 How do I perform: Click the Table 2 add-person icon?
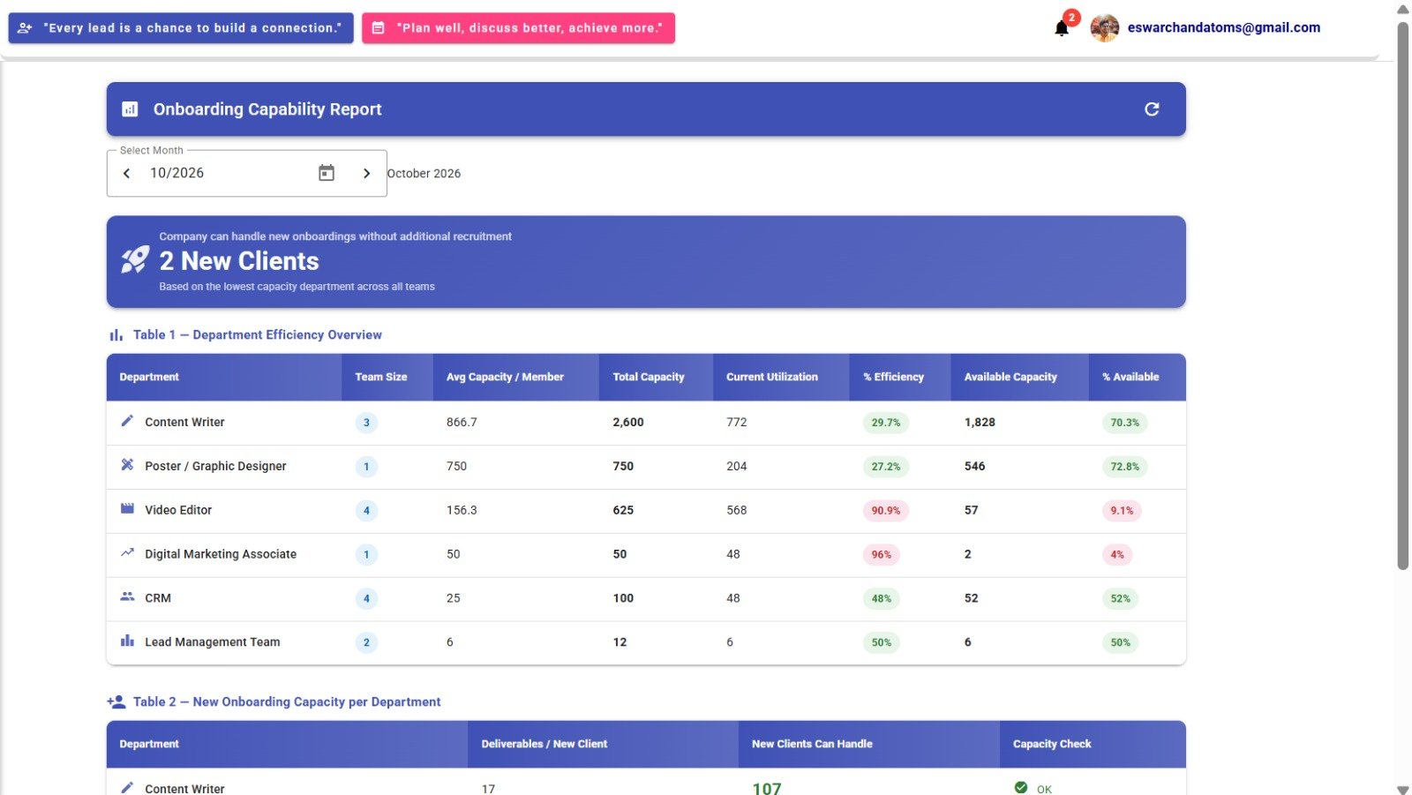[116, 702]
